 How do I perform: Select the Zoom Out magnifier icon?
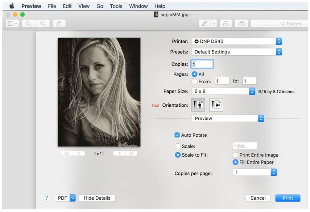click(28, 23)
